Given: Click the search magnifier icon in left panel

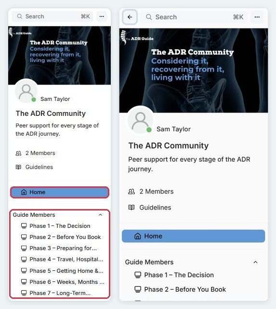Looking at the screenshot, I should coord(20,16).
